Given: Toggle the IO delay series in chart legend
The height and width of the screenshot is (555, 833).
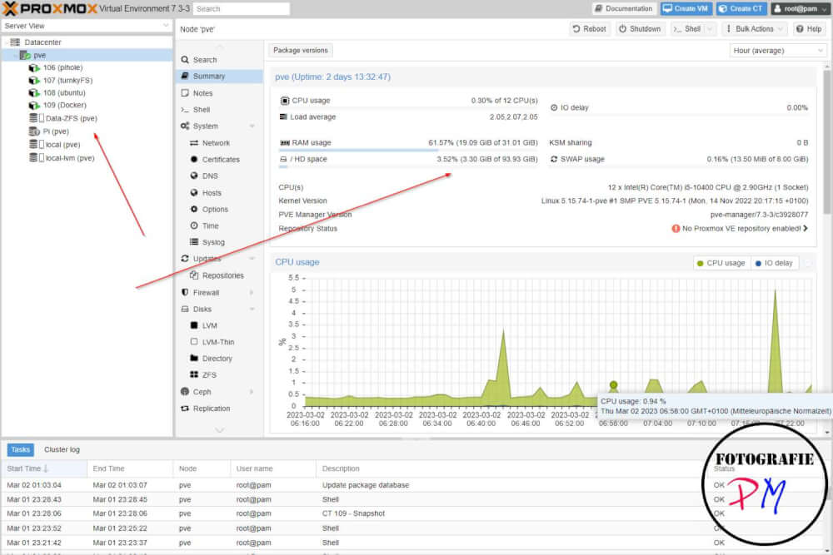Looking at the screenshot, I should (774, 263).
